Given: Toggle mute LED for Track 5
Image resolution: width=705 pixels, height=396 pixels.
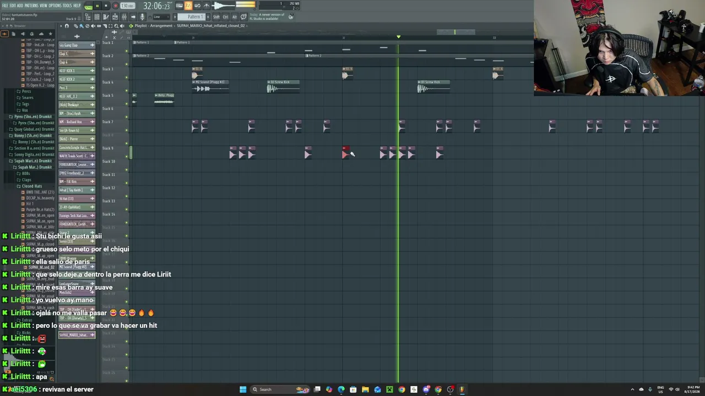Looking at the screenshot, I should [127, 104].
